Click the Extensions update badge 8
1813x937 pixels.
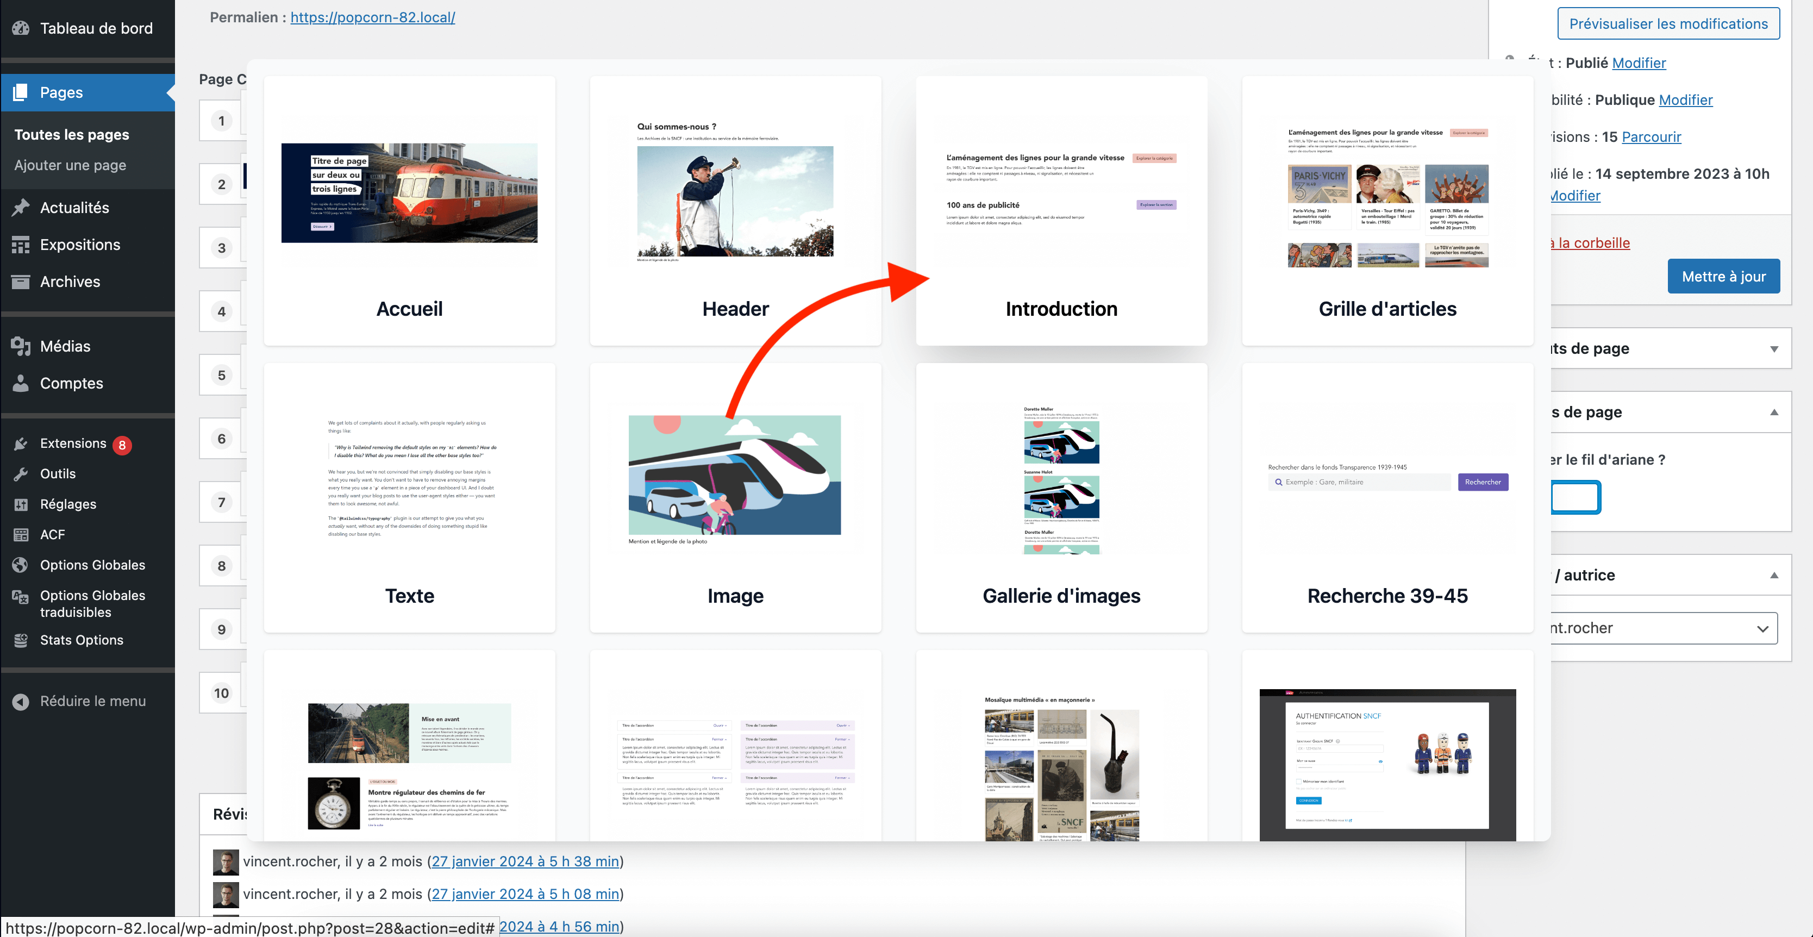122,445
